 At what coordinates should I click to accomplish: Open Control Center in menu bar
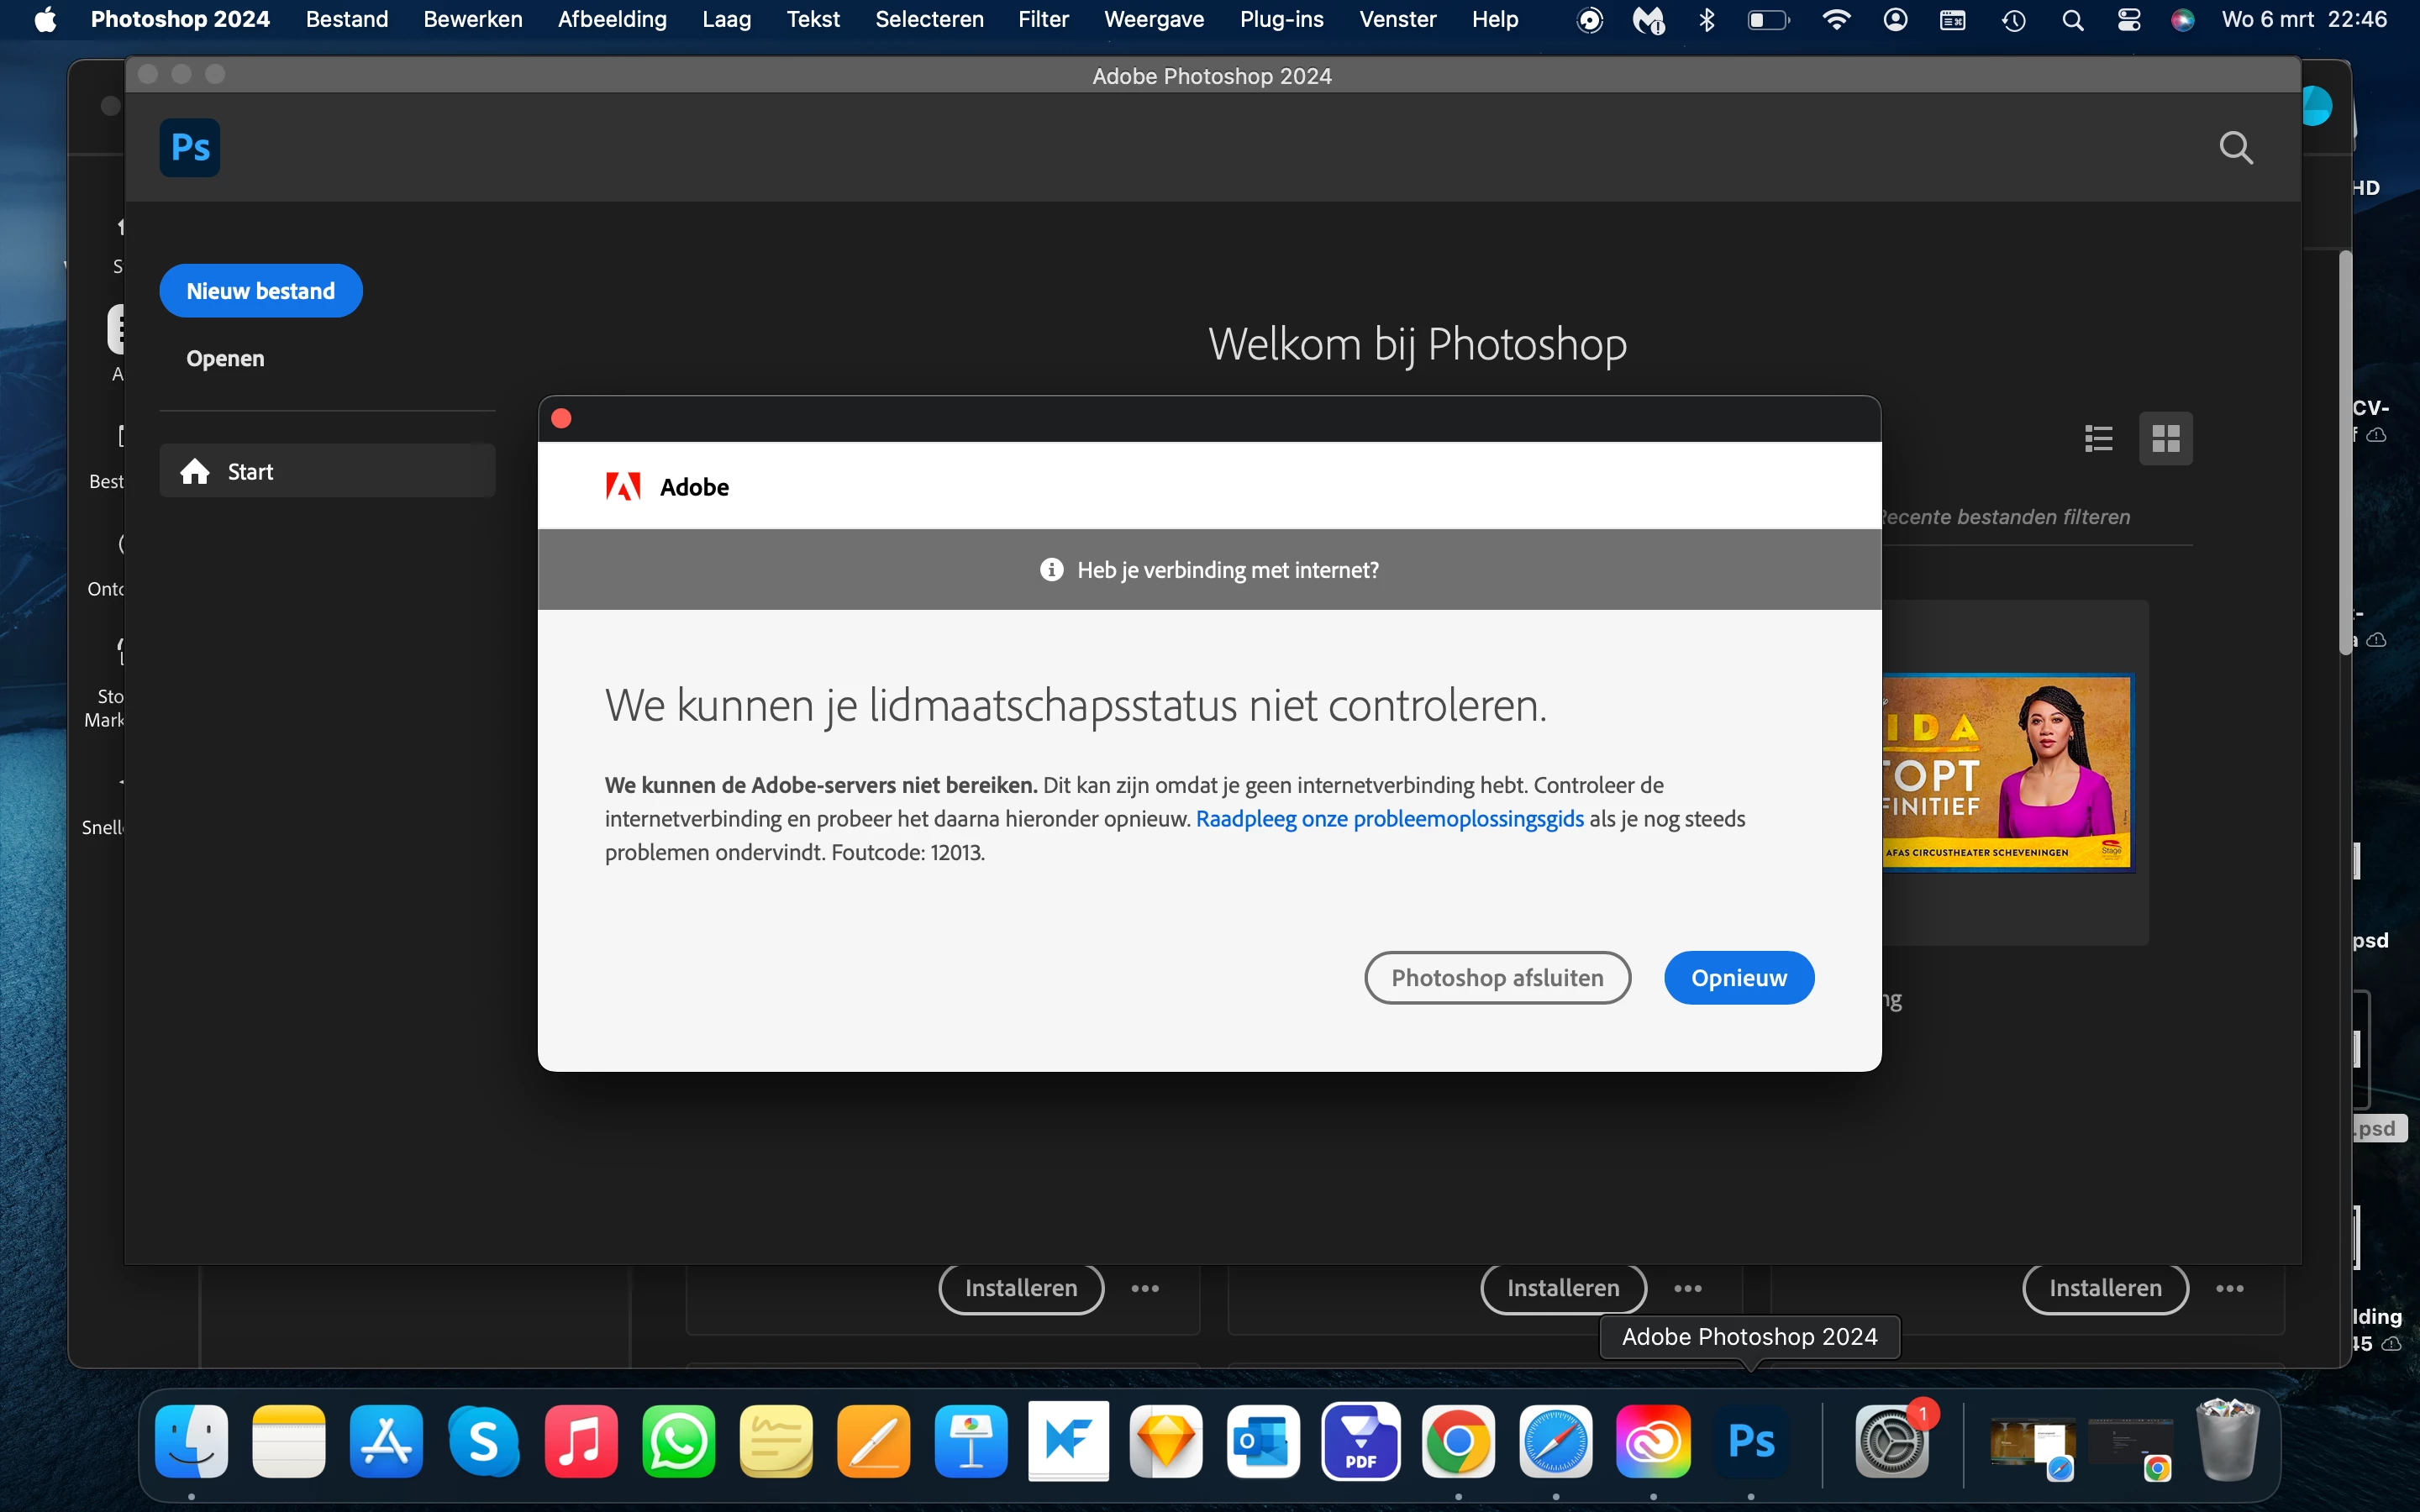click(x=2129, y=19)
